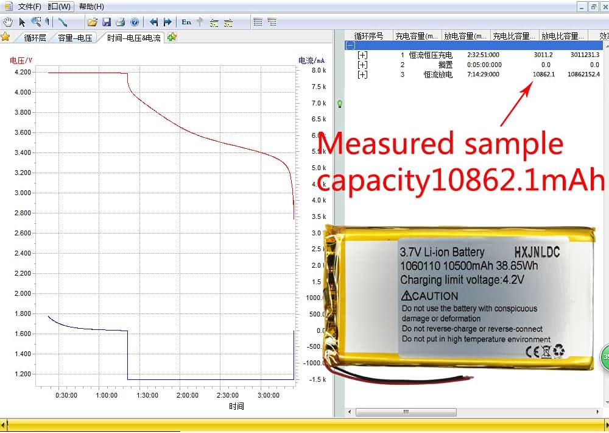The height and width of the screenshot is (433, 609).
Task: Click the printer icon
Action: coord(121,22)
